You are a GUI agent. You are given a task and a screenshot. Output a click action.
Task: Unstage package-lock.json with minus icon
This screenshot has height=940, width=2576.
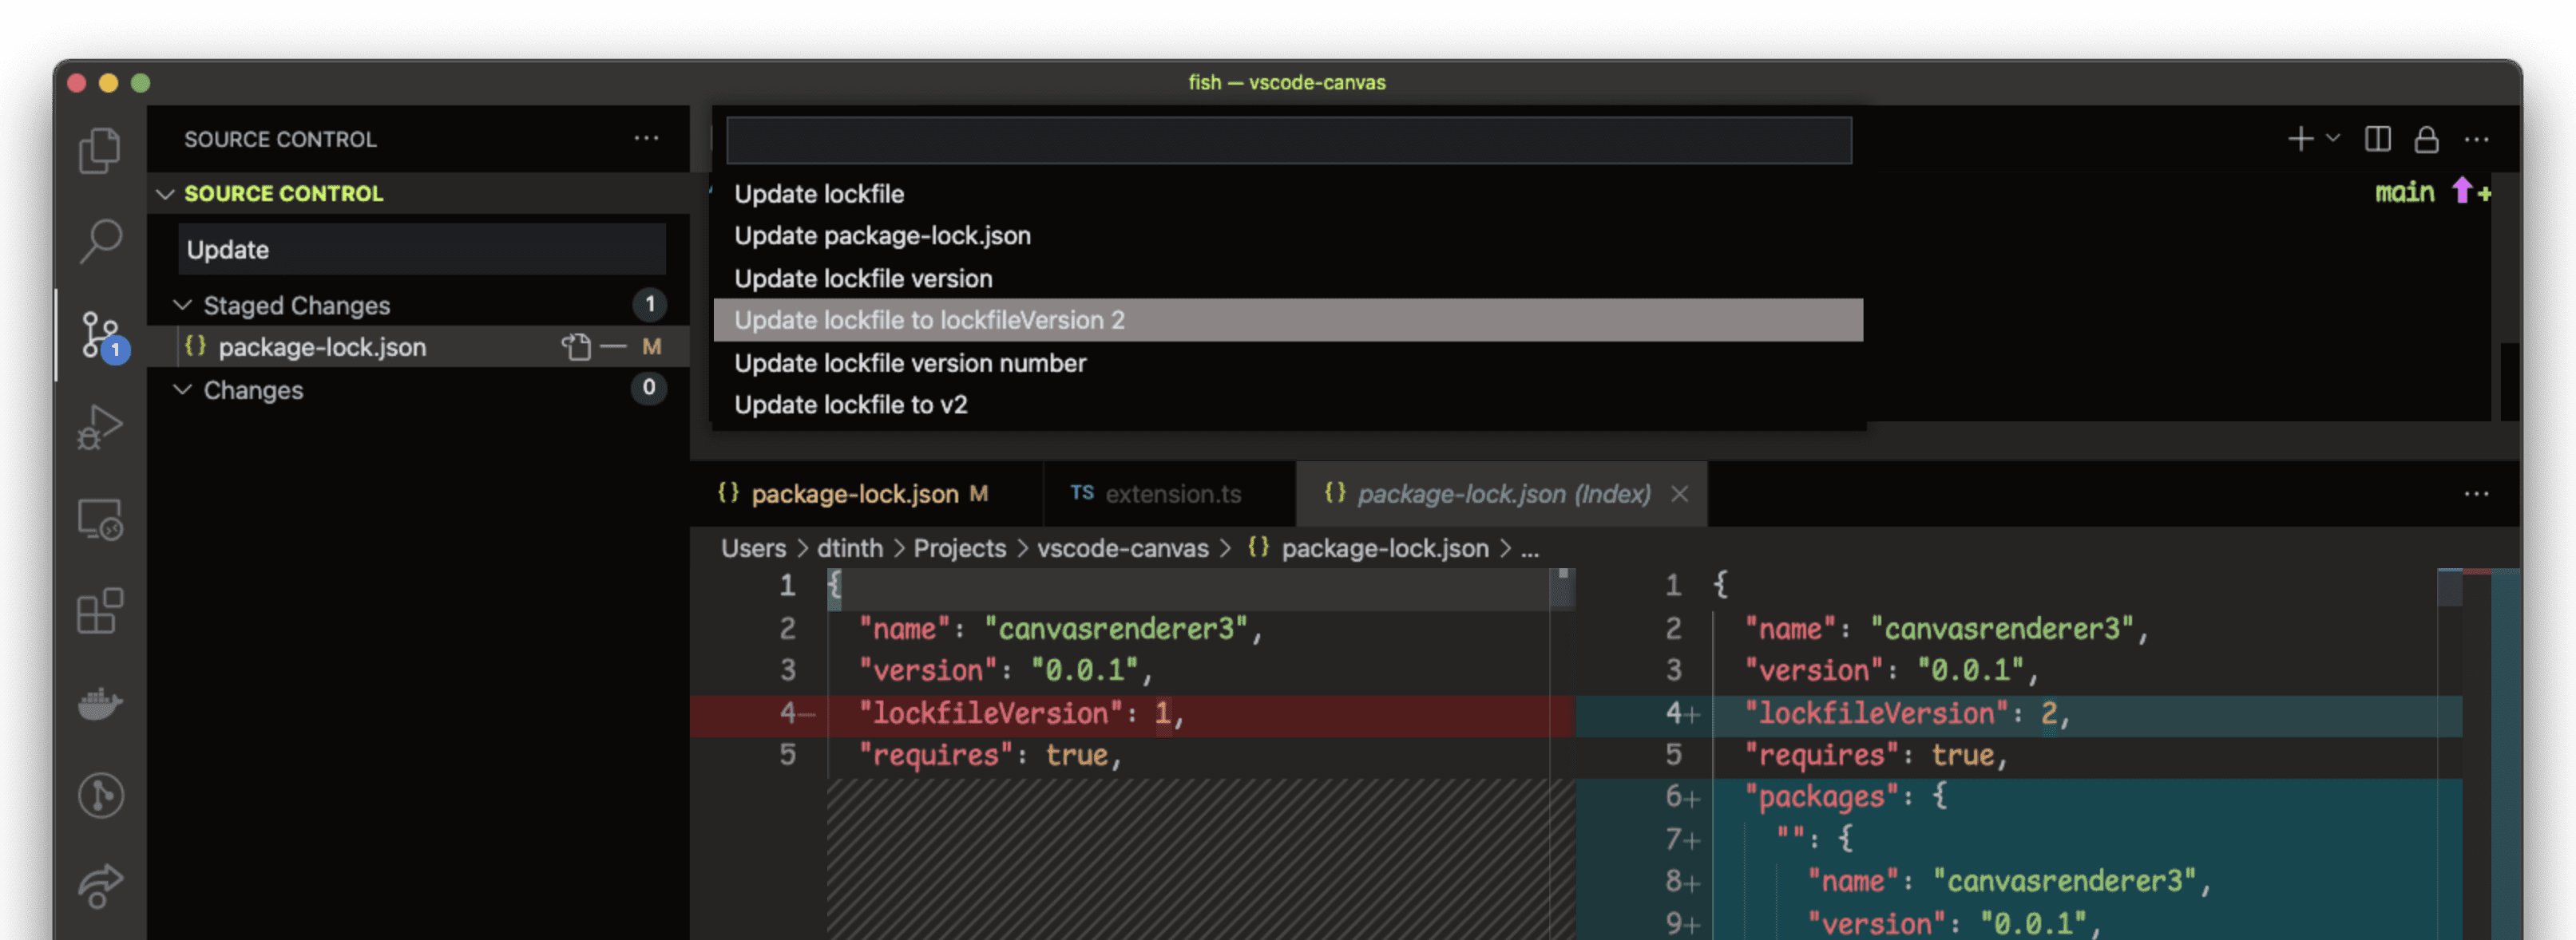point(614,346)
